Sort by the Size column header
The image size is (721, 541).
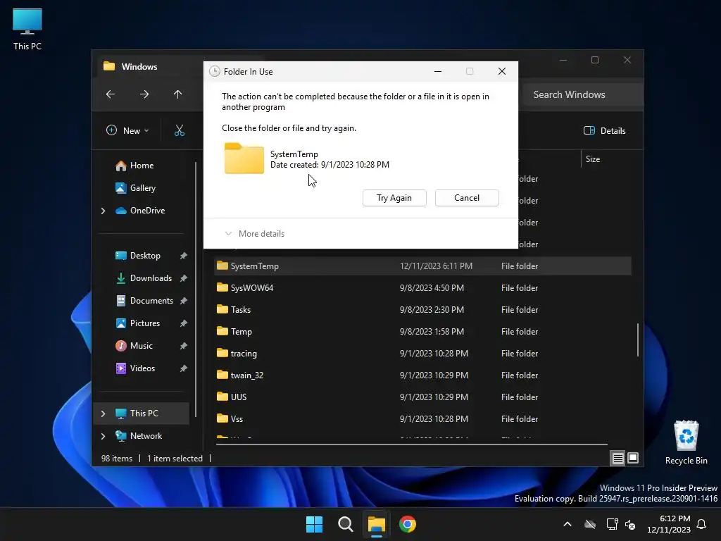tap(592, 159)
